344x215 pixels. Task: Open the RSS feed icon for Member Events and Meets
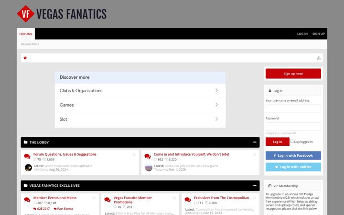click(94, 198)
